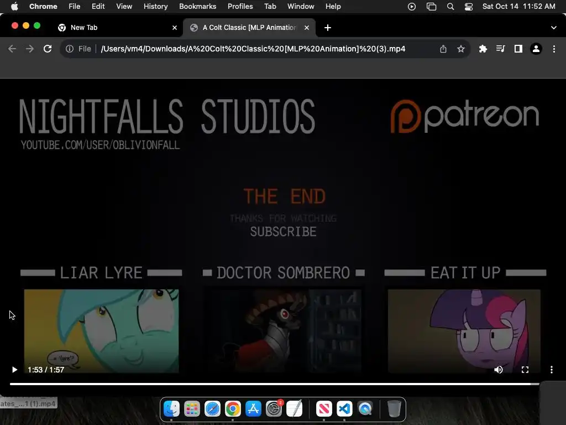Click the Now Playing icon in menu bar
566x425 pixels.
[x=411, y=7]
